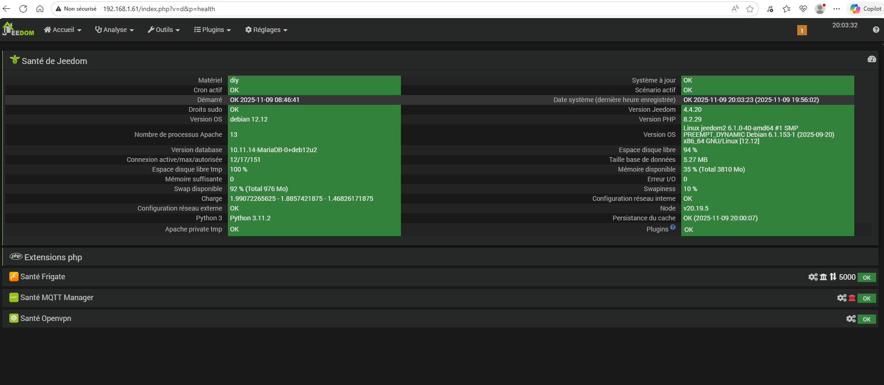Click the benchmark gauge icon in Santé de Jeedom
The width and height of the screenshot is (884, 385).
pos(872,59)
